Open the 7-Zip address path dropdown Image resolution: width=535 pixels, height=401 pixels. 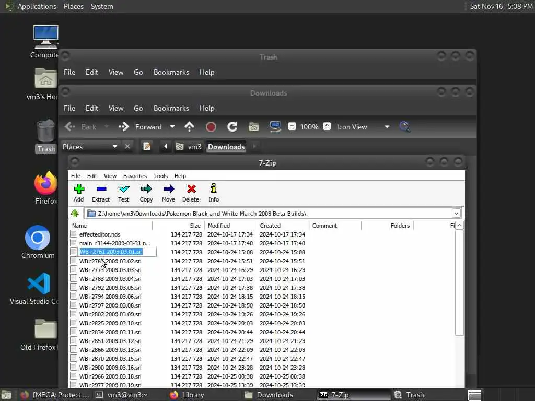click(x=456, y=214)
